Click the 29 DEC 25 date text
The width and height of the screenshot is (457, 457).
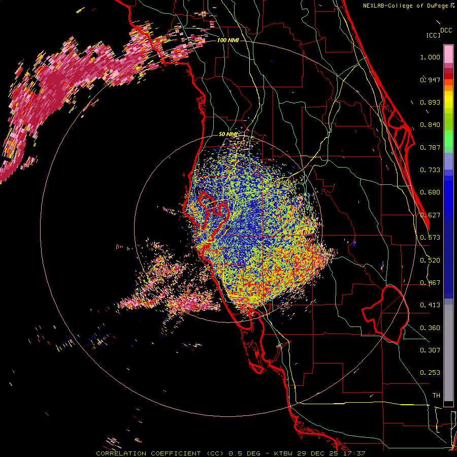pos(318,453)
